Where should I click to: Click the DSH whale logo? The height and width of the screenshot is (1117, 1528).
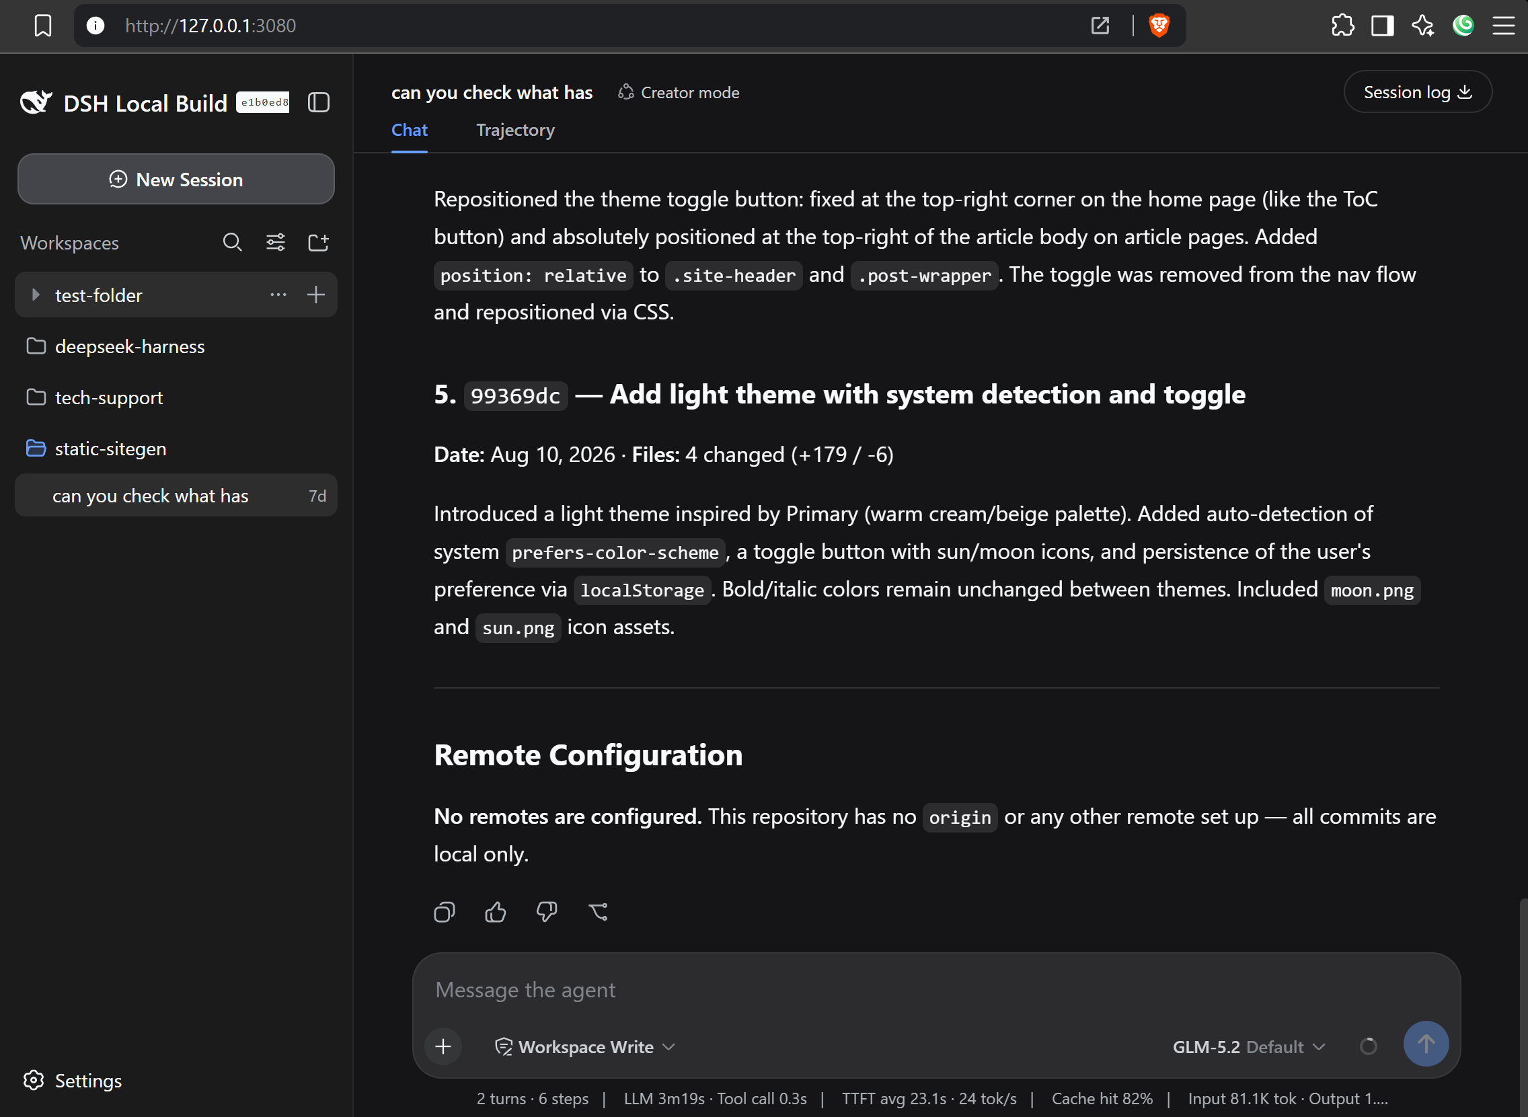35,103
